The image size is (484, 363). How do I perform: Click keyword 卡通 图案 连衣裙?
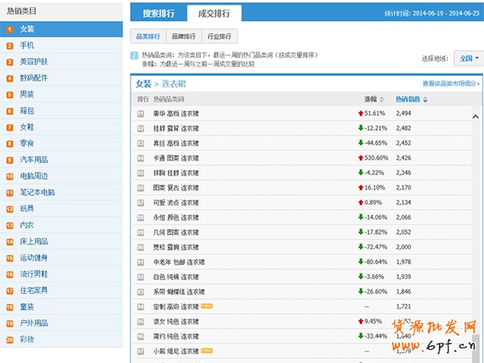click(x=176, y=158)
